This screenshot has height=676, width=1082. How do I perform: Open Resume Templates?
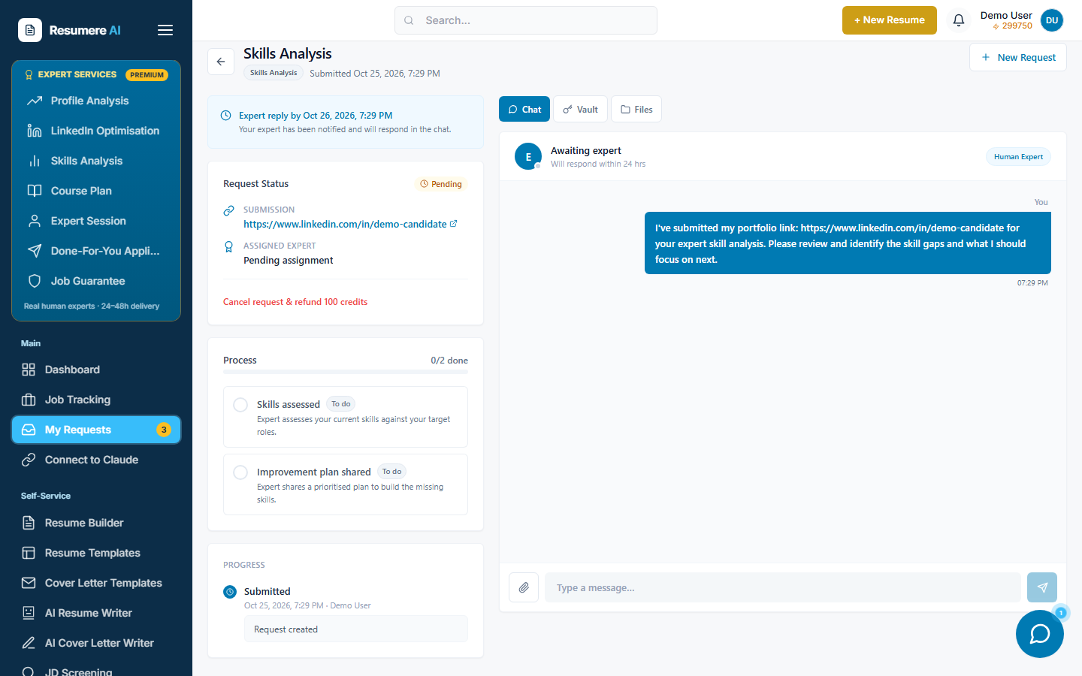pyautogui.click(x=96, y=553)
